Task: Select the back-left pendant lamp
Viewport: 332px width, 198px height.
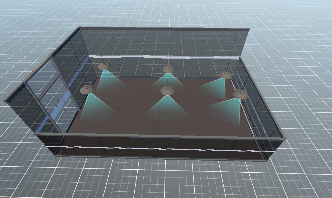Action: coord(104,66)
